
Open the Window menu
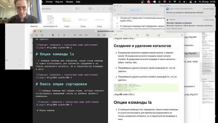[69, 2]
